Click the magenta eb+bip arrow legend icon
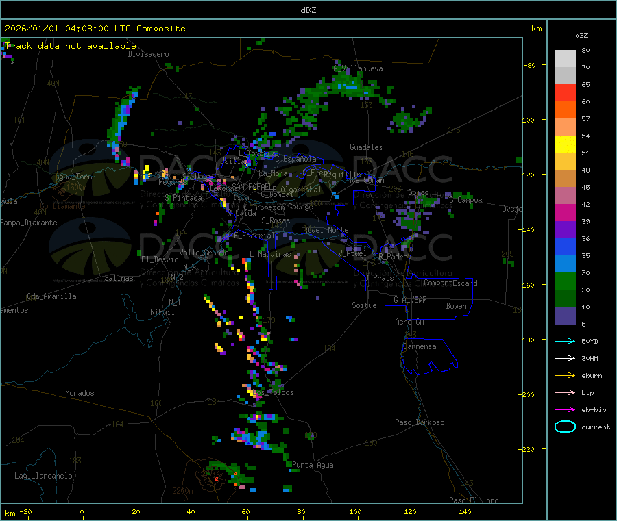Viewport: 617px width, 521px height. click(x=565, y=409)
